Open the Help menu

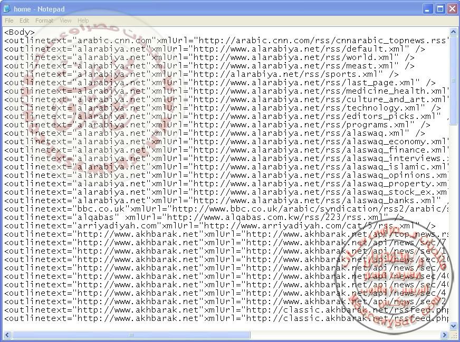(83, 21)
